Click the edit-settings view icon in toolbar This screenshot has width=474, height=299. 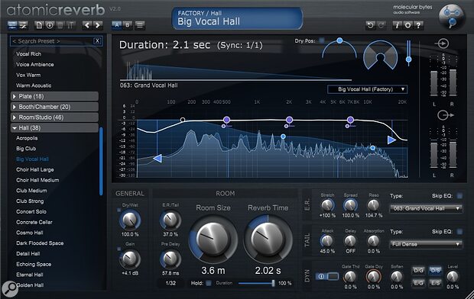point(23,25)
